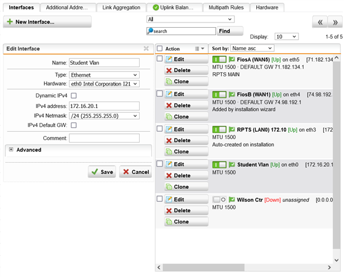Screen dimensions: 344x277
Task: Close the Edit Interface panel using the X icon
Action: click(x=146, y=48)
